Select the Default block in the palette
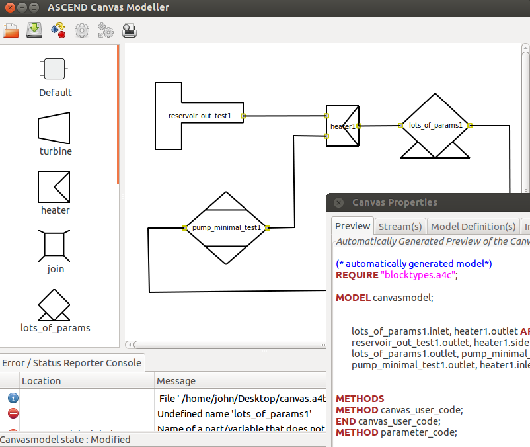This screenshot has height=447, width=530. pos(55,76)
